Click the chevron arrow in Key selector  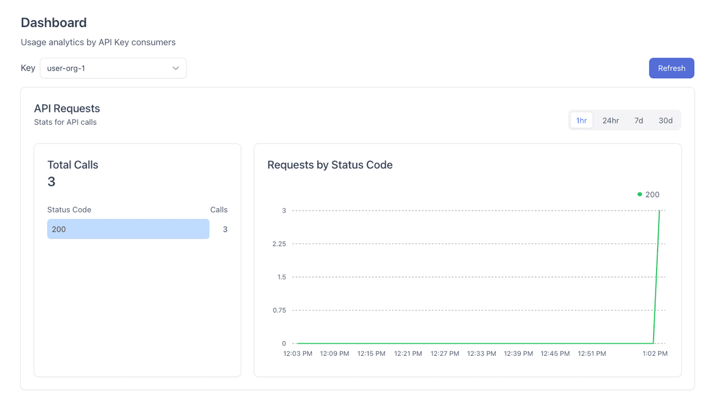point(175,68)
